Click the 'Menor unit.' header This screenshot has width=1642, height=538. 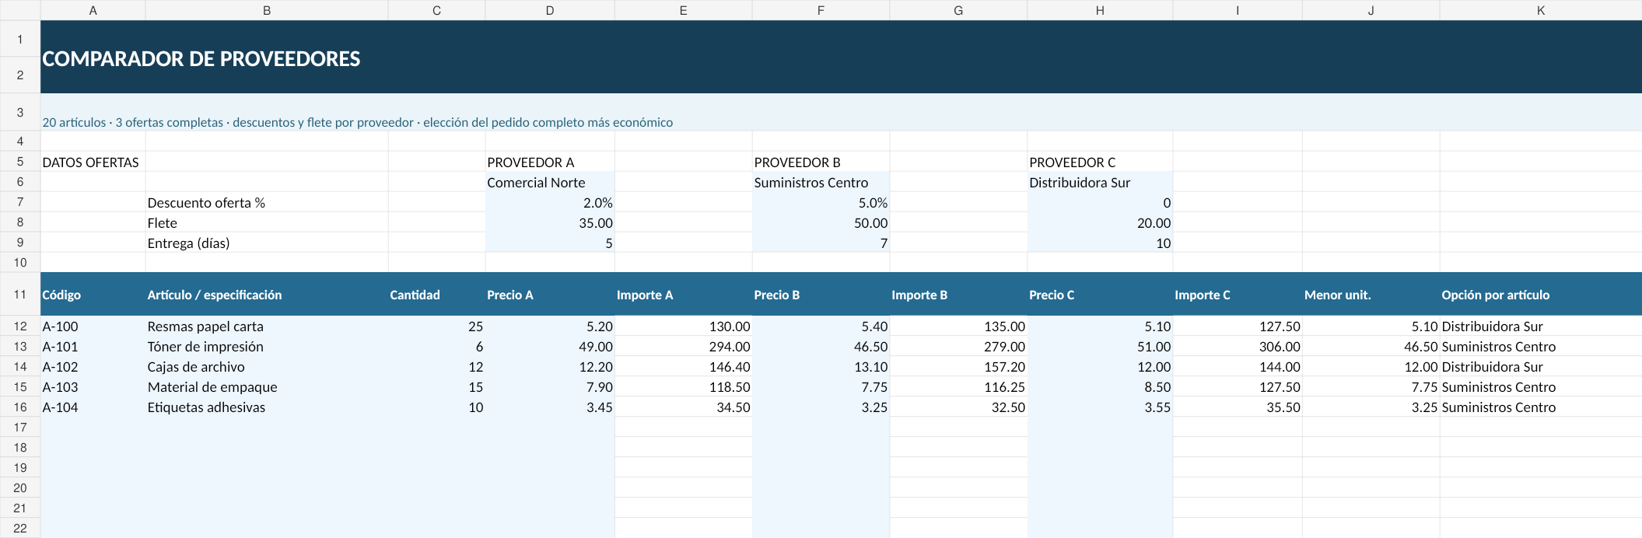(x=1371, y=294)
